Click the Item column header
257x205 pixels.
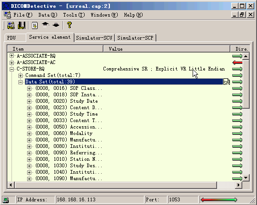tap(55, 49)
